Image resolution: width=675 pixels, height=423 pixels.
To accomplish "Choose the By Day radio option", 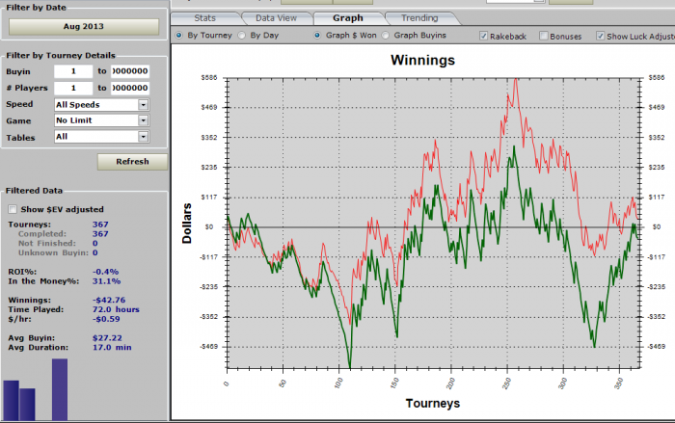I will tap(243, 36).
